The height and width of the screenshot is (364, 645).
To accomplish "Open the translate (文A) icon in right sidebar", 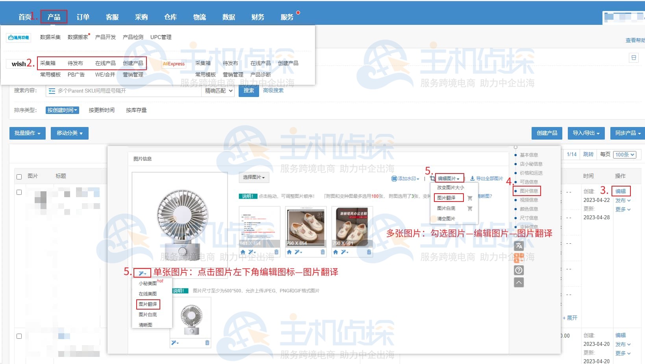I will pyautogui.click(x=519, y=245).
